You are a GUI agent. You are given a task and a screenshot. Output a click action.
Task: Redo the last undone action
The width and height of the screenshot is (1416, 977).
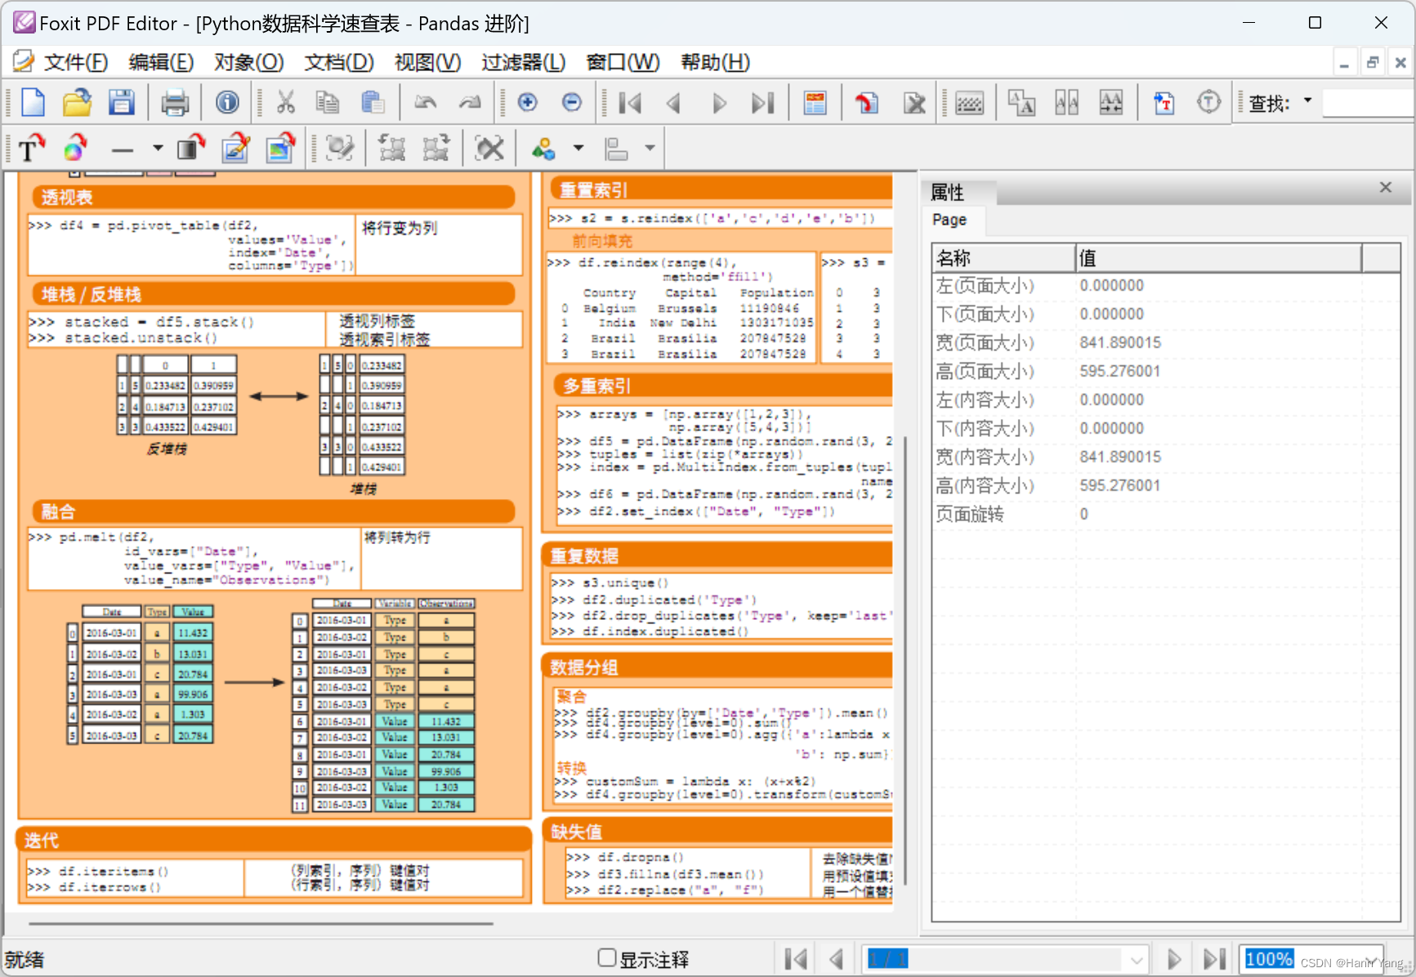click(x=470, y=103)
